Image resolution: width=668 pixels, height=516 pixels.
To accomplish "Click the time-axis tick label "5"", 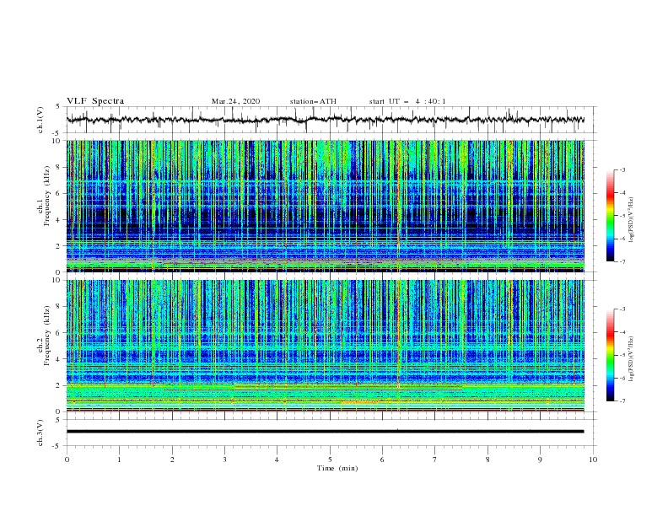I will [x=330, y=460].
